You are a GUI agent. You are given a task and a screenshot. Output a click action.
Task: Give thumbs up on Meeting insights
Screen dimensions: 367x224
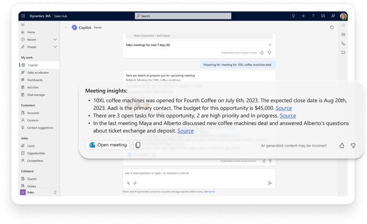pyautogui.click(x=342, y=145)
